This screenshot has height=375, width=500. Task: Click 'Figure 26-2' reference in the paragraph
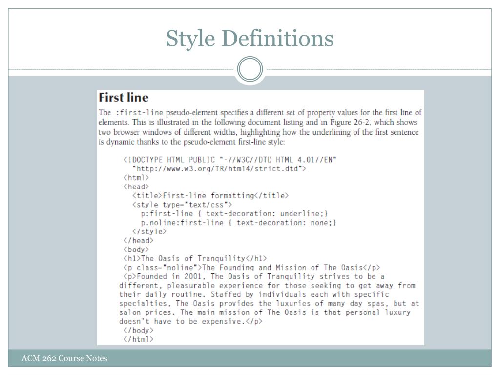coord(351,122)
